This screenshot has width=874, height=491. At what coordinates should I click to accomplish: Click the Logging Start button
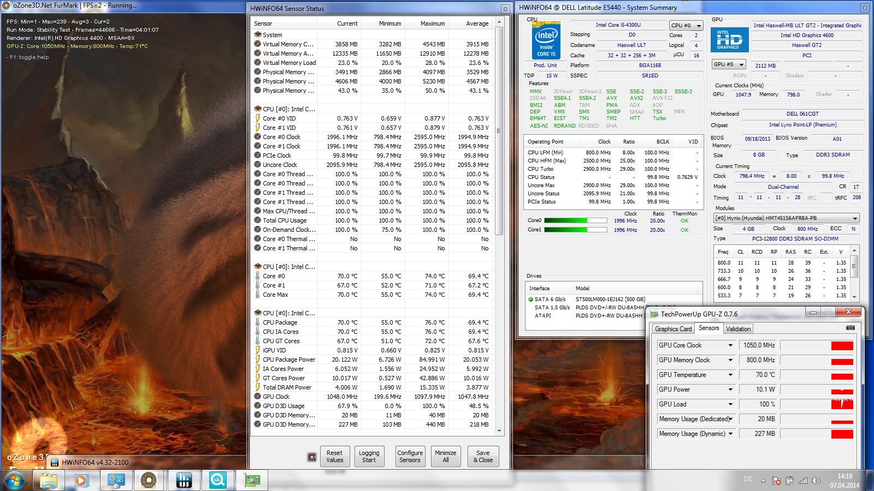(x=369, y=457)
